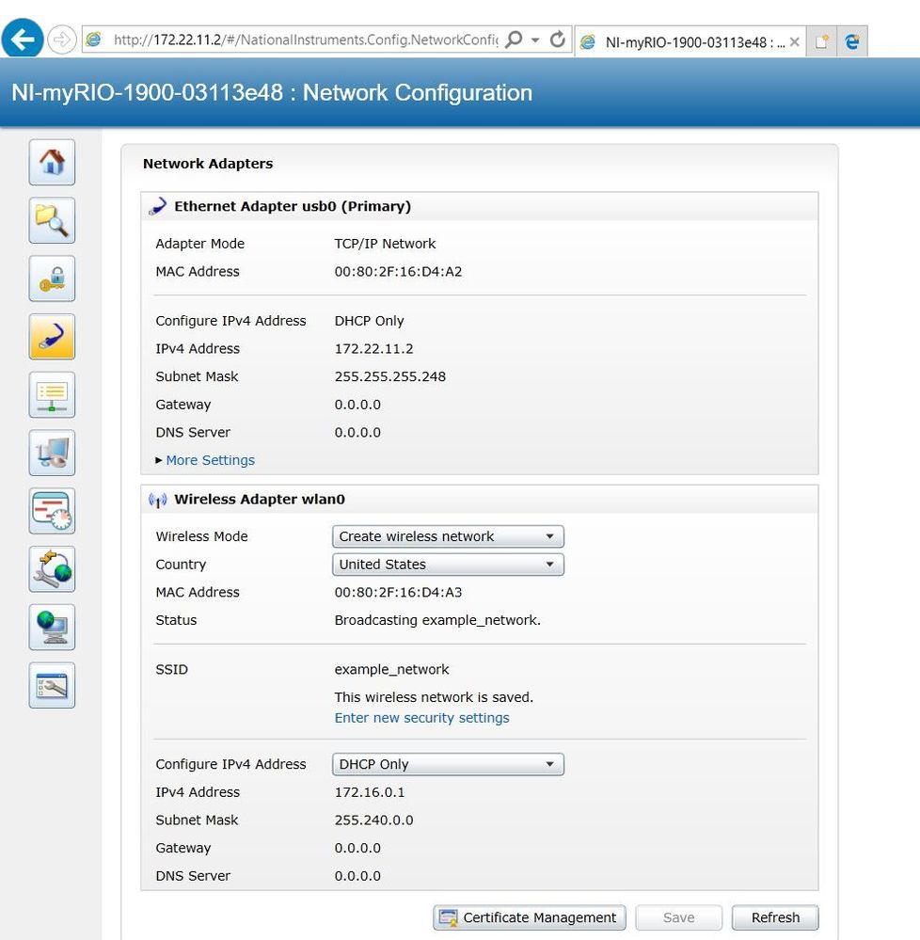The height and width of the screenshot is (940, 920).
Task: Click the Ethernet Adapter usb0 cable icon
Action: [158, 206]
